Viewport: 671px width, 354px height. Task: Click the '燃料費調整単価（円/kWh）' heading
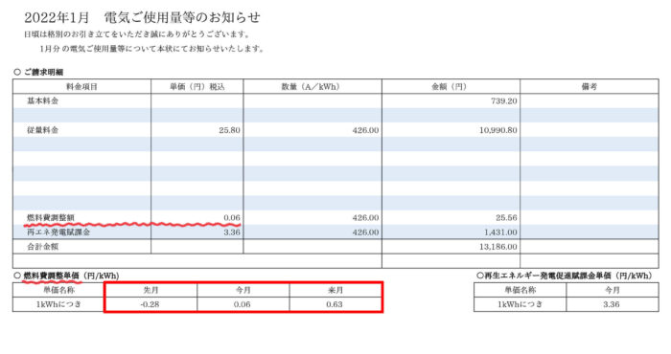click(x=72, y=276)
